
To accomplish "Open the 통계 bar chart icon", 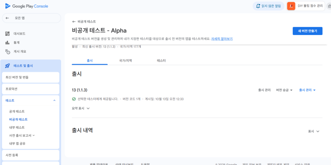I will (x=8, y=43).
